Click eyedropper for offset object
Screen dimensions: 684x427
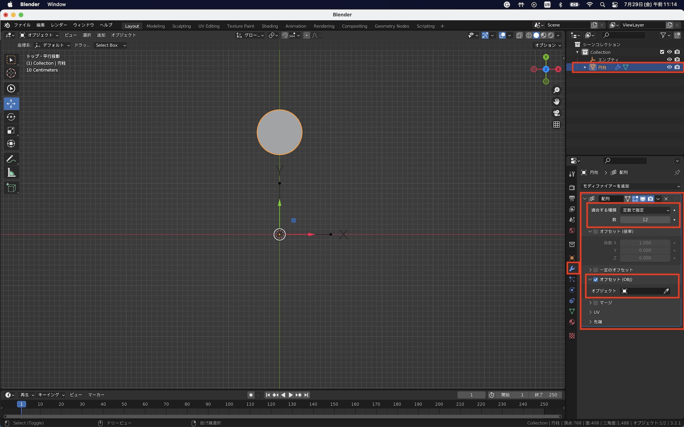click(666, 291)
